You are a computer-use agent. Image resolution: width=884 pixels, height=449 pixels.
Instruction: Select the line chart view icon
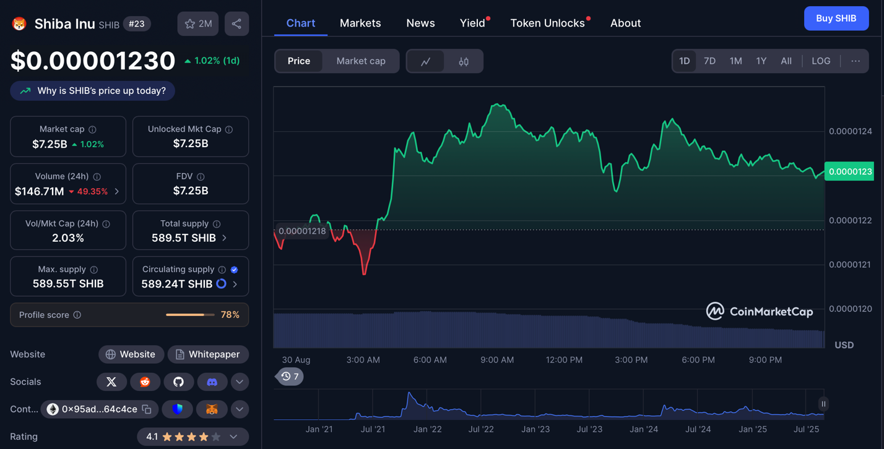[426, 61]
